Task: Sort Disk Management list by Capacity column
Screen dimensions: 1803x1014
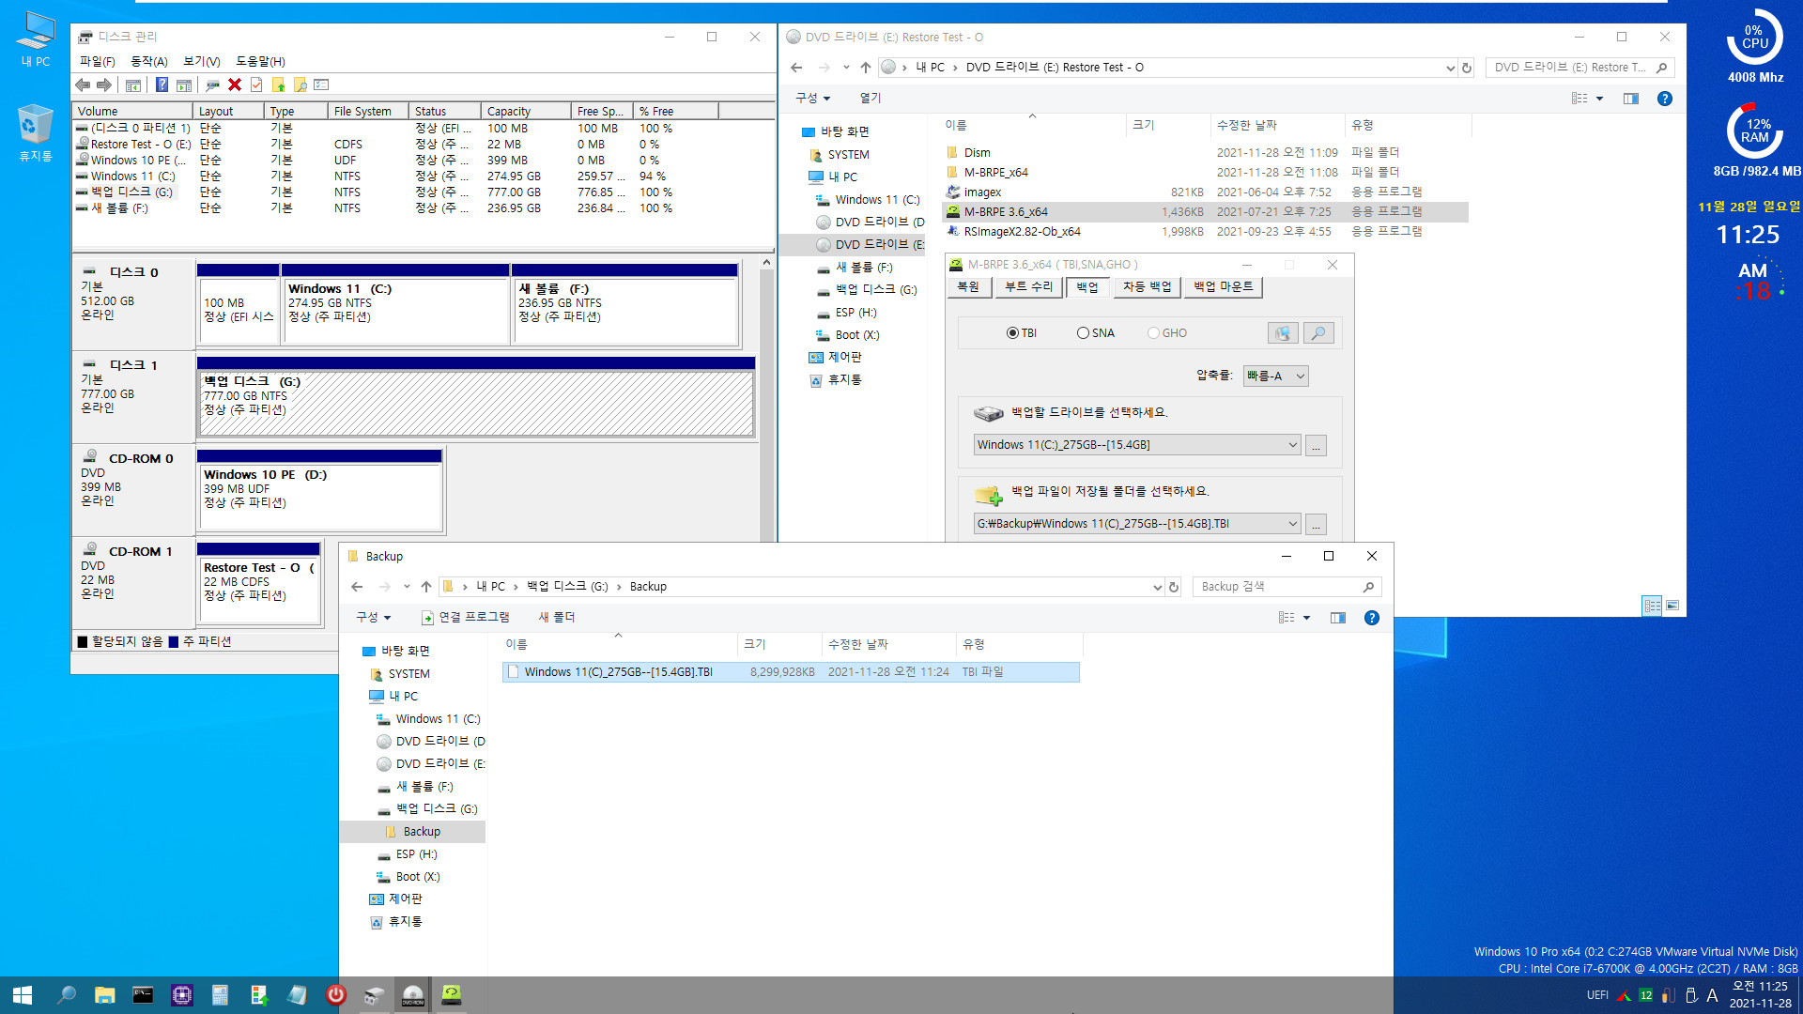Action: (x=525, y=111)
